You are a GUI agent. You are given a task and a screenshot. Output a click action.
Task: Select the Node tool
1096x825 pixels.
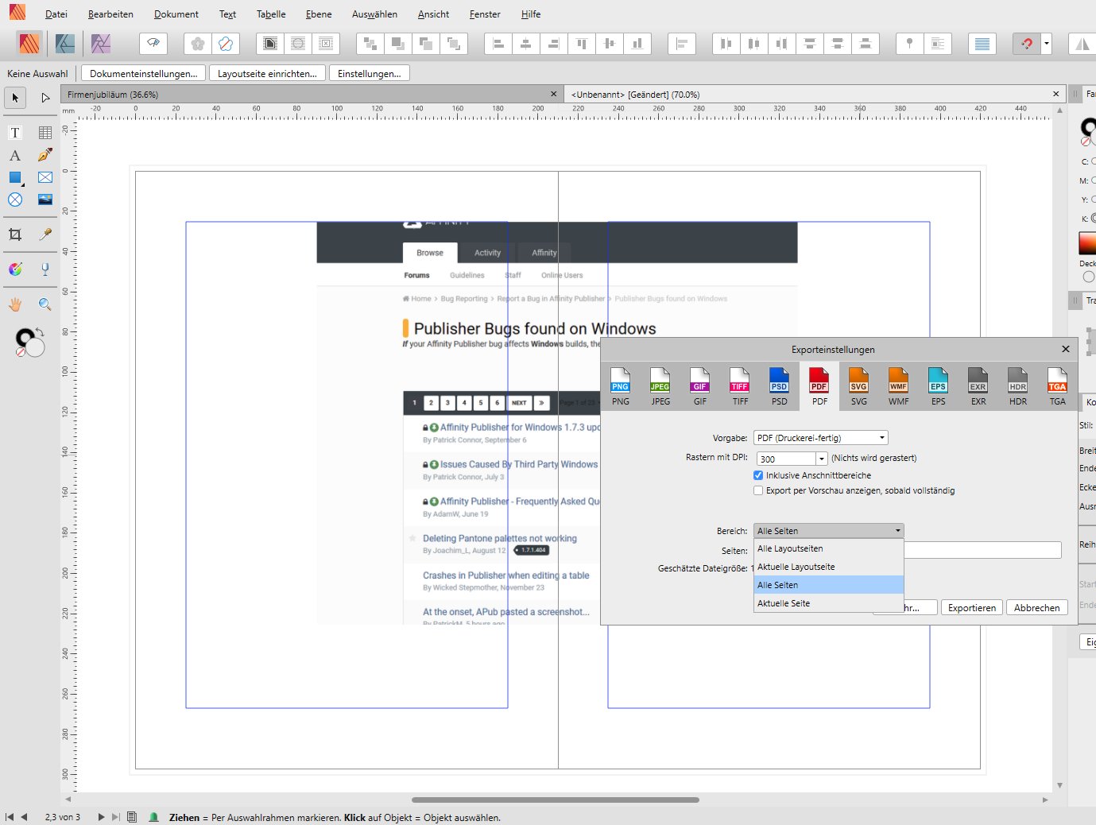45,98
